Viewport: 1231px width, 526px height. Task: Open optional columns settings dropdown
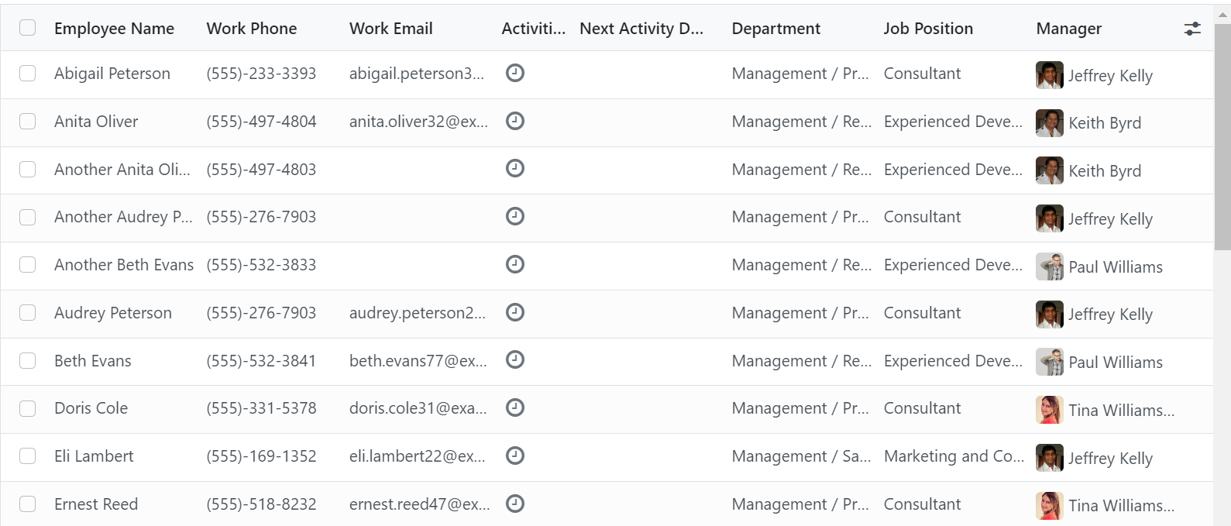[1192, 29]
